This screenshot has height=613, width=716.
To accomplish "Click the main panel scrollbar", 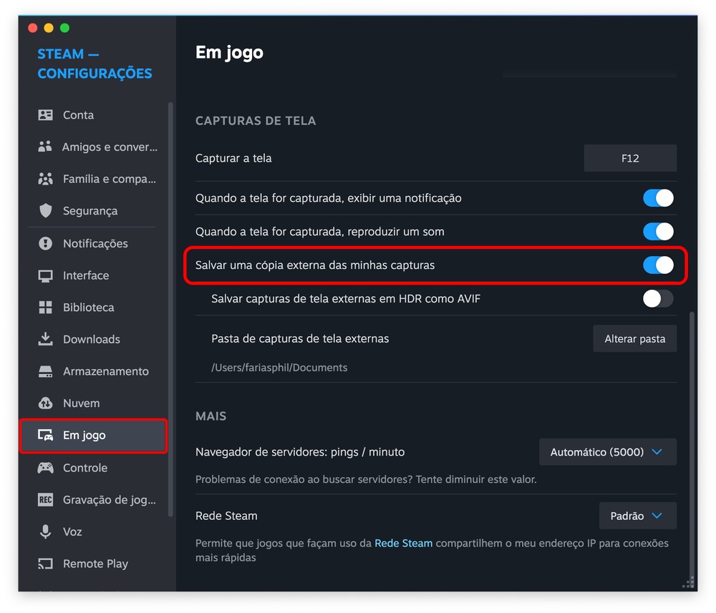I will (x=692, y=449).
